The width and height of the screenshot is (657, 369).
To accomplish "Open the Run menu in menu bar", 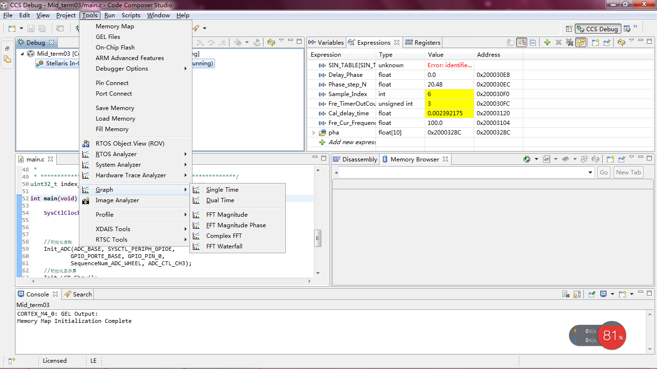I will pos(109,15).
